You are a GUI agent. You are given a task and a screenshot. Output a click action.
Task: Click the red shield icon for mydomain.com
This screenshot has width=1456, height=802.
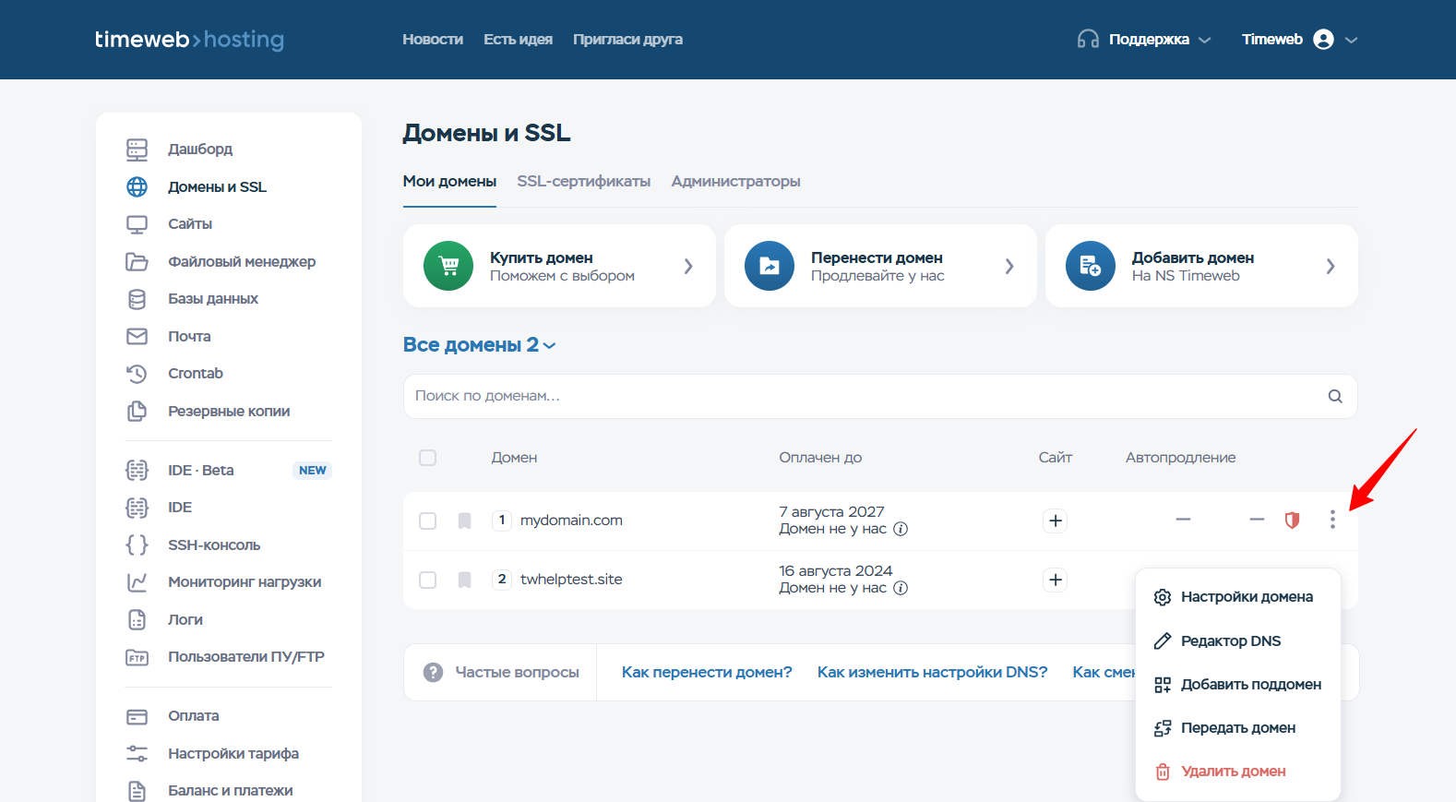click(x=1292, y=521)
